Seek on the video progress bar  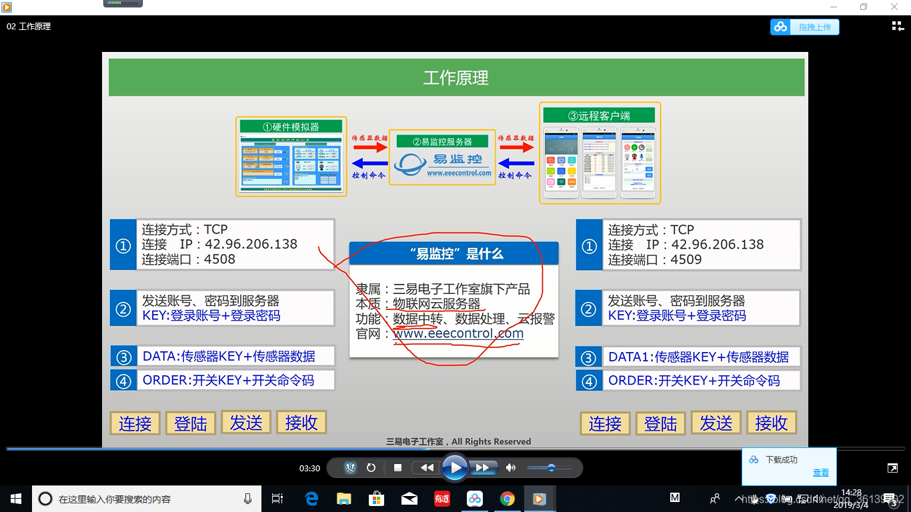click(455, 449)
